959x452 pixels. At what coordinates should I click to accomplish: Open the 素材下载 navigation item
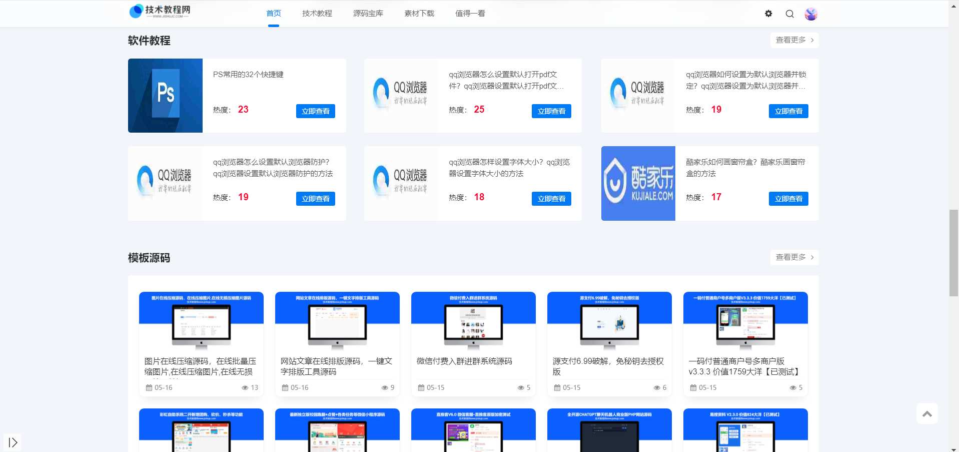[x=419, y=14]
